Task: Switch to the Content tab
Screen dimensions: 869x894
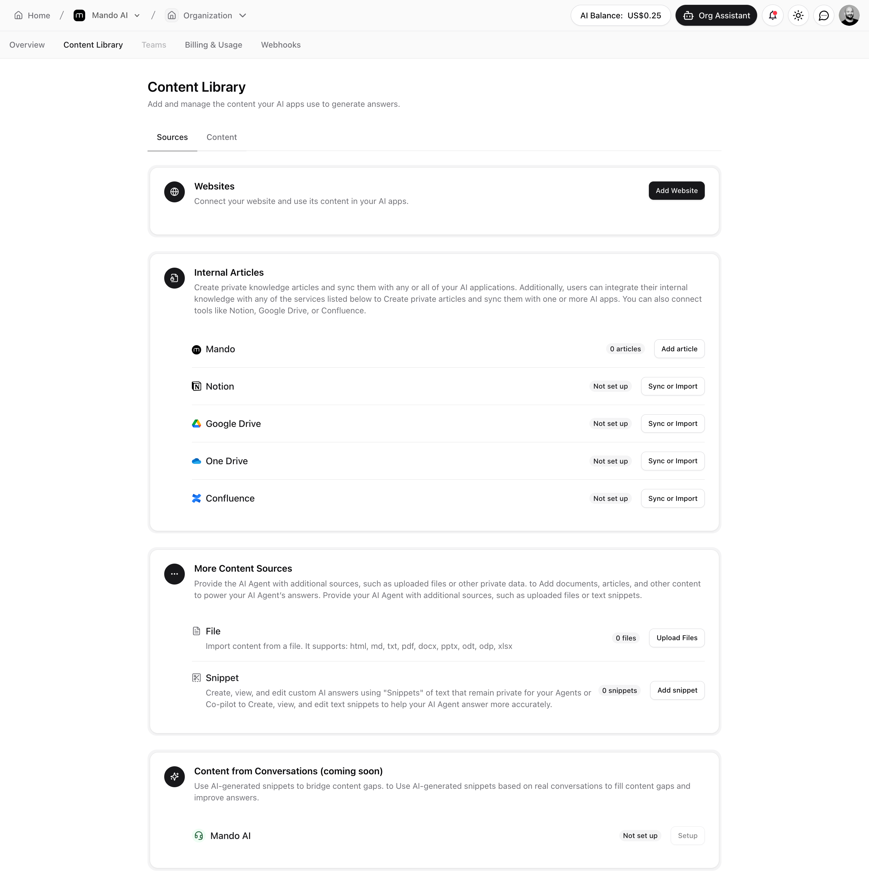Action: click(221, 137)
